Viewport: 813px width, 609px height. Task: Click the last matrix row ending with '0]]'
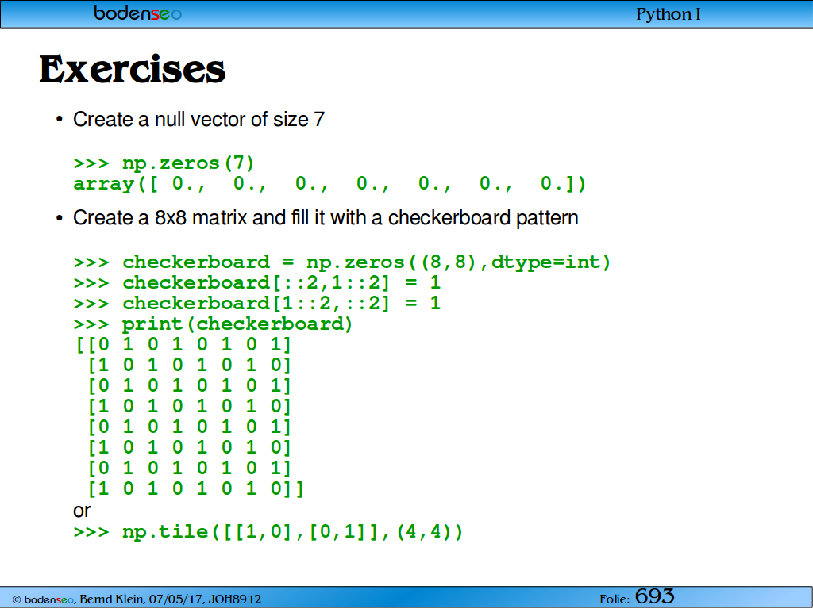(x=195, y=488)
